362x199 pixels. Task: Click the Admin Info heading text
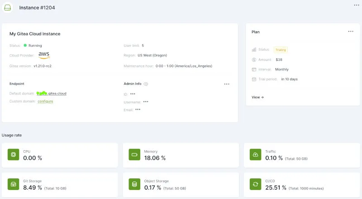click(x=133, y=84)
